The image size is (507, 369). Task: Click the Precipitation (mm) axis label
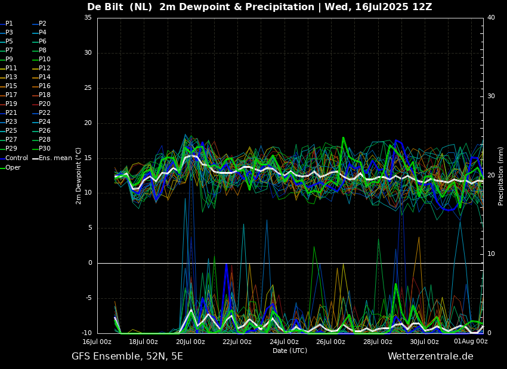(501, 176)
